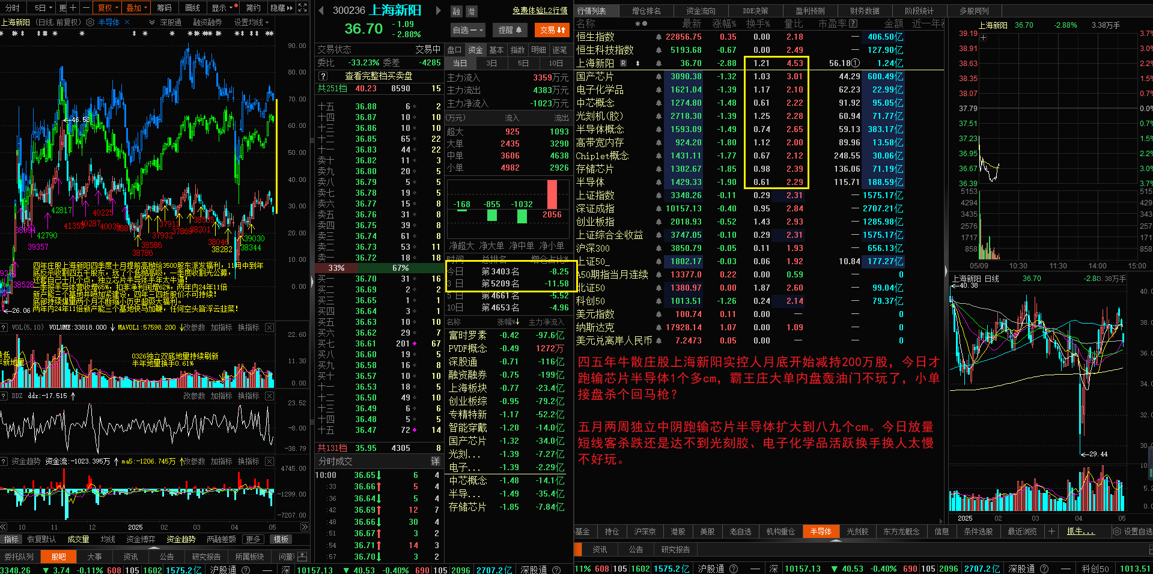
Task: Click plus icon on the intraday mini chart
Action: coord(984,37)
